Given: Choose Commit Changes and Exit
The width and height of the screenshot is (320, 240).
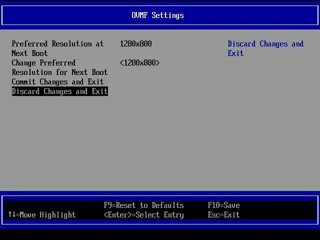Looking at the screenshot, I should (x=58, y=82).
